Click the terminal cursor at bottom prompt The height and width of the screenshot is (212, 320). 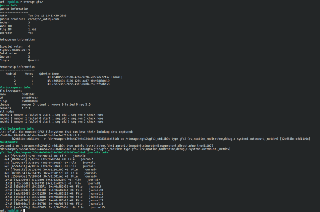[x=24, y=211]
